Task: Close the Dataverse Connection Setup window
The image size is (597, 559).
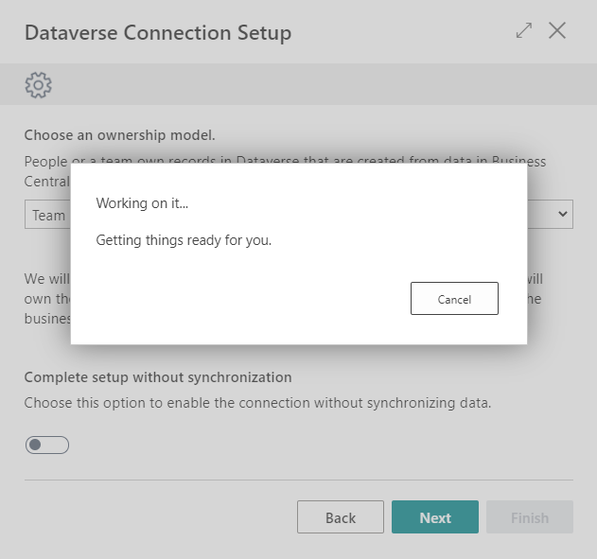Action: click(557, 30)
